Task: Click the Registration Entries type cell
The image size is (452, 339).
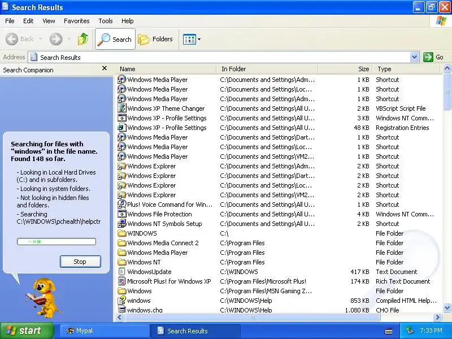Action: pos(402,128)
